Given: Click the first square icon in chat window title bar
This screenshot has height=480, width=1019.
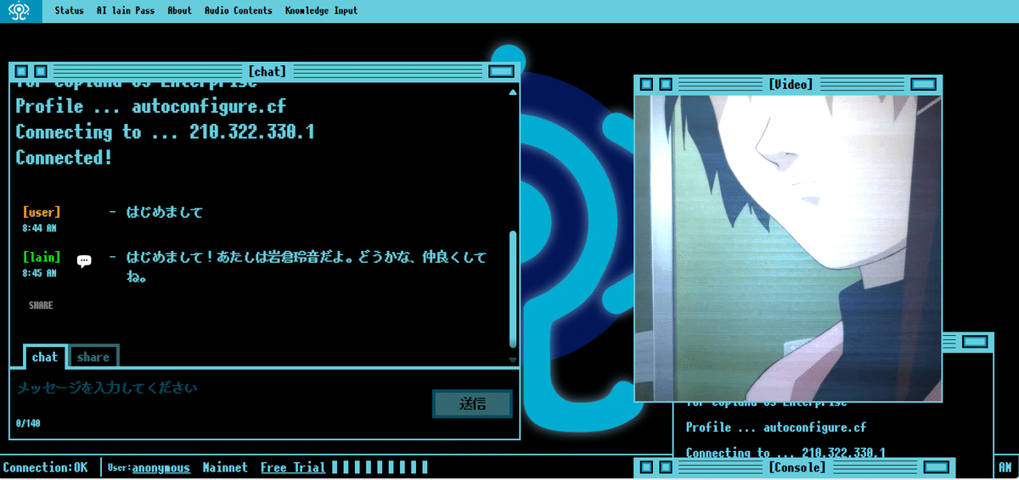Looking at the screenshot, I should point(22,71).
